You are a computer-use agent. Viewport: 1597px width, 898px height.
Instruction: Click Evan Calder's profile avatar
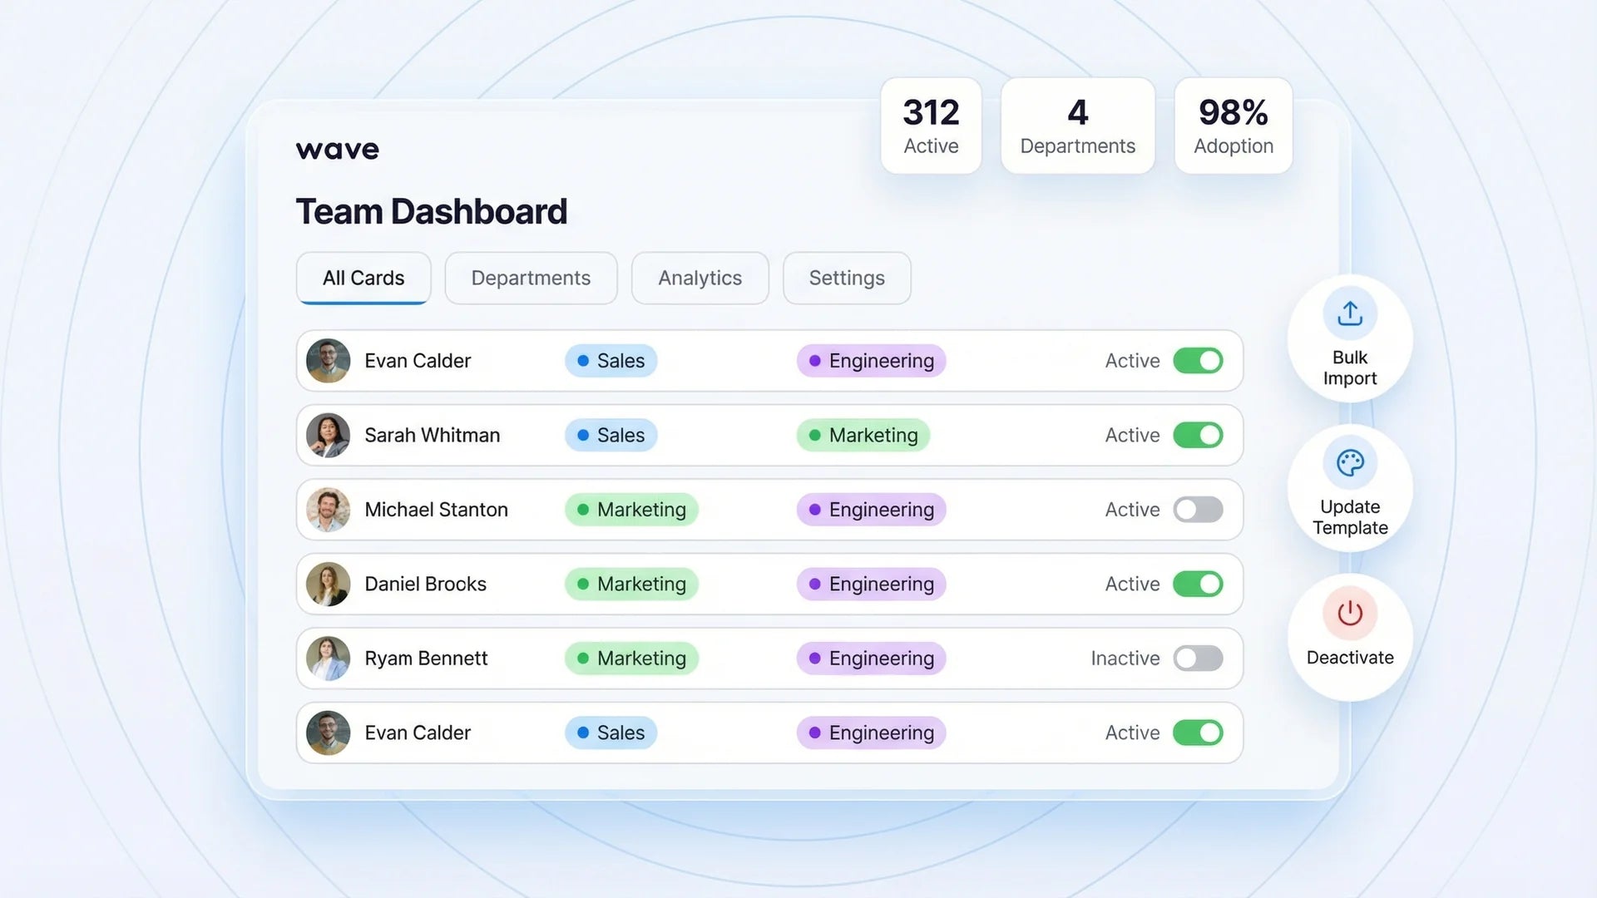(328, 361)
